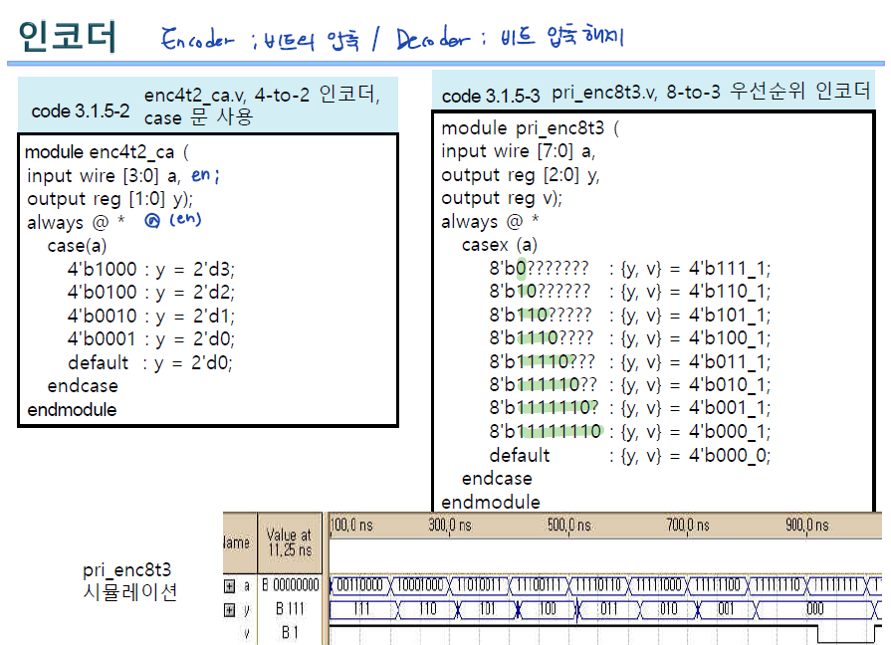Click the 700.0 ns time ruler mark
This screenshot has width=891, height=645.
click(x=688, y=526)
